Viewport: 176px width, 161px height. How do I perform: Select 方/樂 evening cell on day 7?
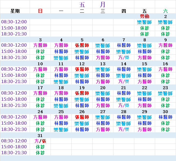point(124,58)
